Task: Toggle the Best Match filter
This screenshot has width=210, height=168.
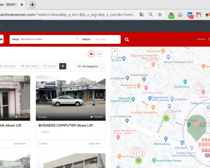Action: [x=30, y=66]
